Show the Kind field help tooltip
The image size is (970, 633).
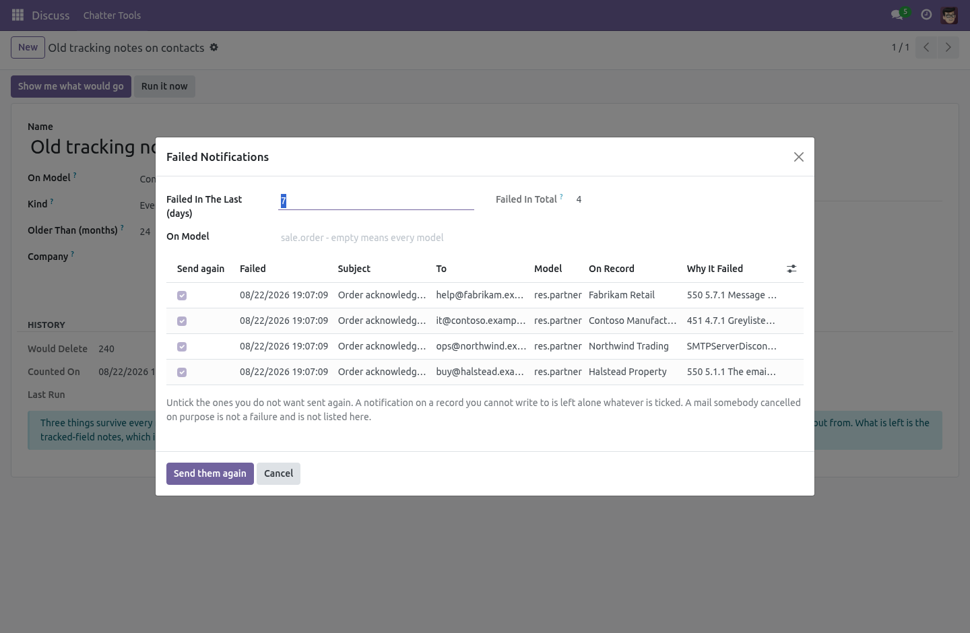(52, 201)
